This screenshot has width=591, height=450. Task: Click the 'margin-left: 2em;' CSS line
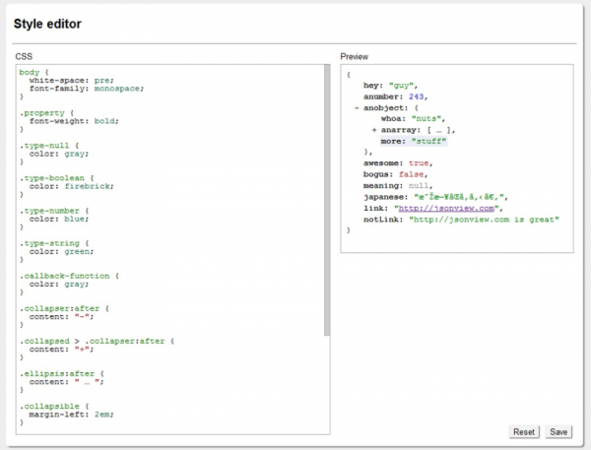(x=71, y=415)
